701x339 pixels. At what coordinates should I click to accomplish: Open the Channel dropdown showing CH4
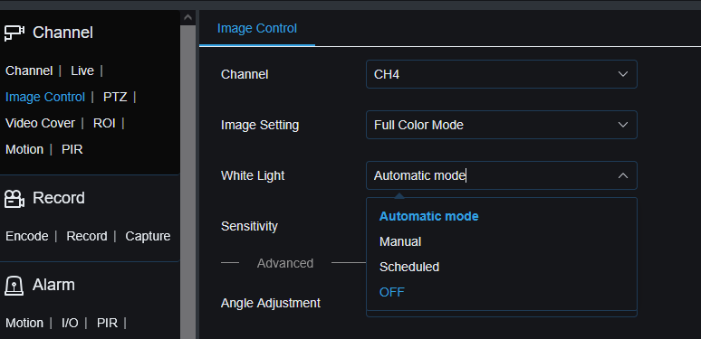click(x=502, y=74)
